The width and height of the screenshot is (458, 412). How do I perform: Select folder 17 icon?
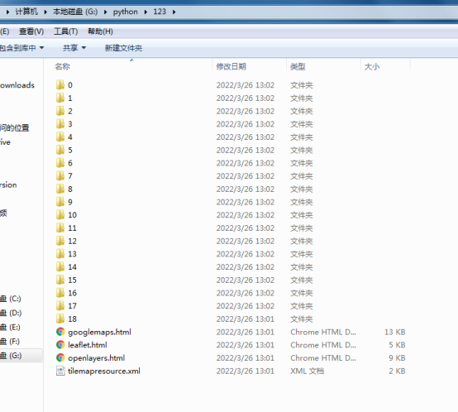(60, 306)
